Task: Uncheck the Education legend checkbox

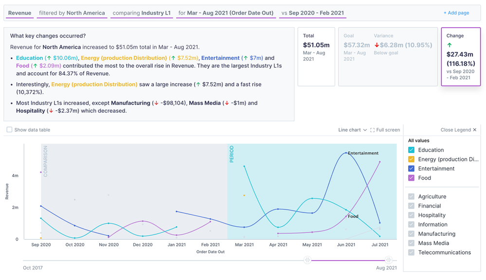Action: coord(411,150)
